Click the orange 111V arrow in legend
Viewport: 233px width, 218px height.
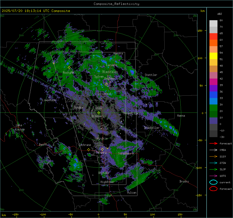click(x=213, y=156)
